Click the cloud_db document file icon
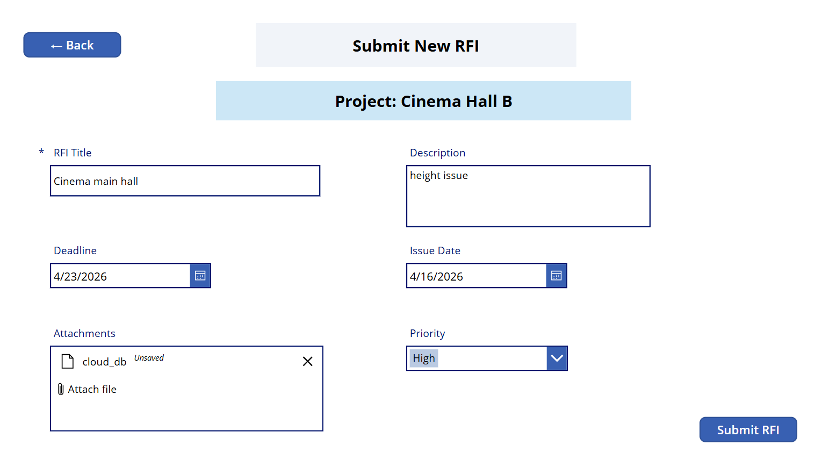This screenshot has height=459, width=822. pos(67,361)
